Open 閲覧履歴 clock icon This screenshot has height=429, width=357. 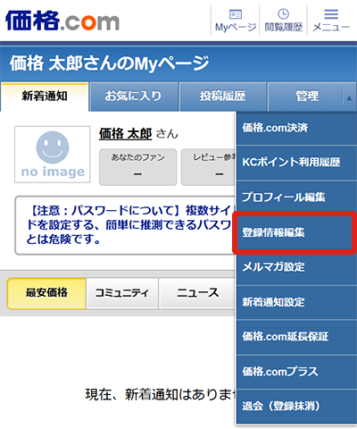(x=283, y=21)
